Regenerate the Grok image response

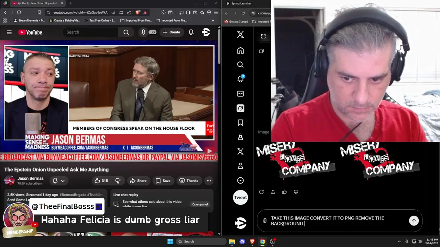point(261,192)
